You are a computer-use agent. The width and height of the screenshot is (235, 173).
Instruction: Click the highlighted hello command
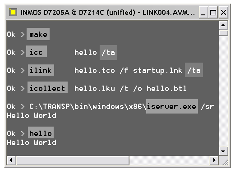pyautogui.click(x=41, y=132)
